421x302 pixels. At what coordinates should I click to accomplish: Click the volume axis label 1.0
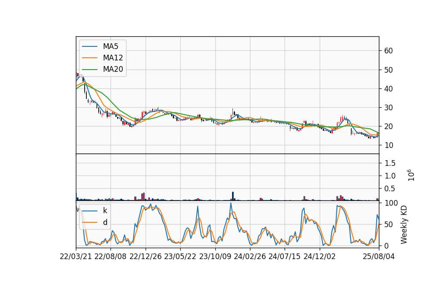click(390, 176)
